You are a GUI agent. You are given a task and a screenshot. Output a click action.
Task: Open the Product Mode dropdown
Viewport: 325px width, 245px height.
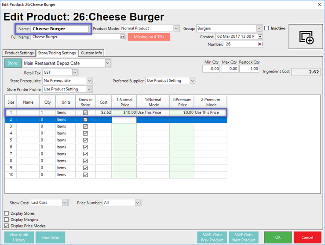click(176, 29)
